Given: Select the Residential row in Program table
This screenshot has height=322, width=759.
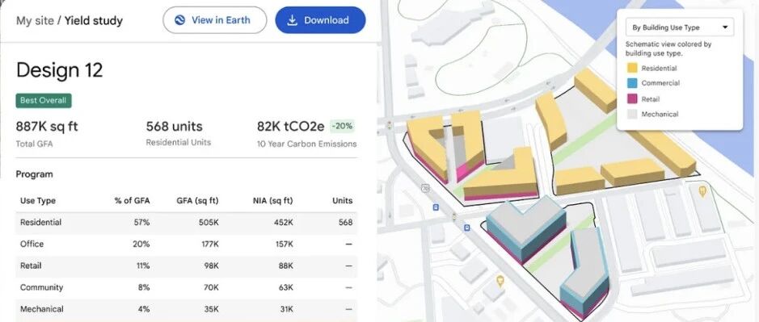Looking at the screenshot, I should click(187, 223).
